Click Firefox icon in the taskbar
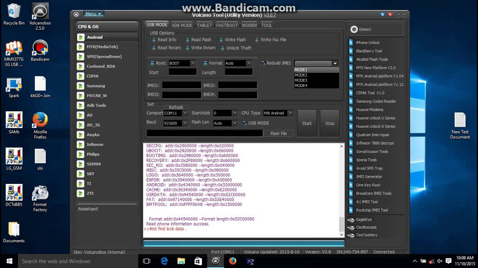The width and height of the screenshot is (478, 268). tap(233, 261)
